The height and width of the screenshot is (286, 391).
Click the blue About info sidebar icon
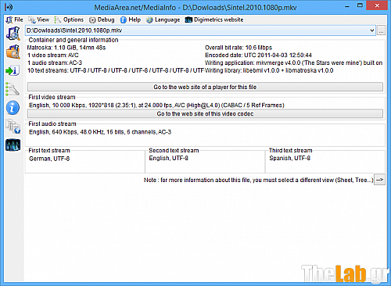(13, 108)
